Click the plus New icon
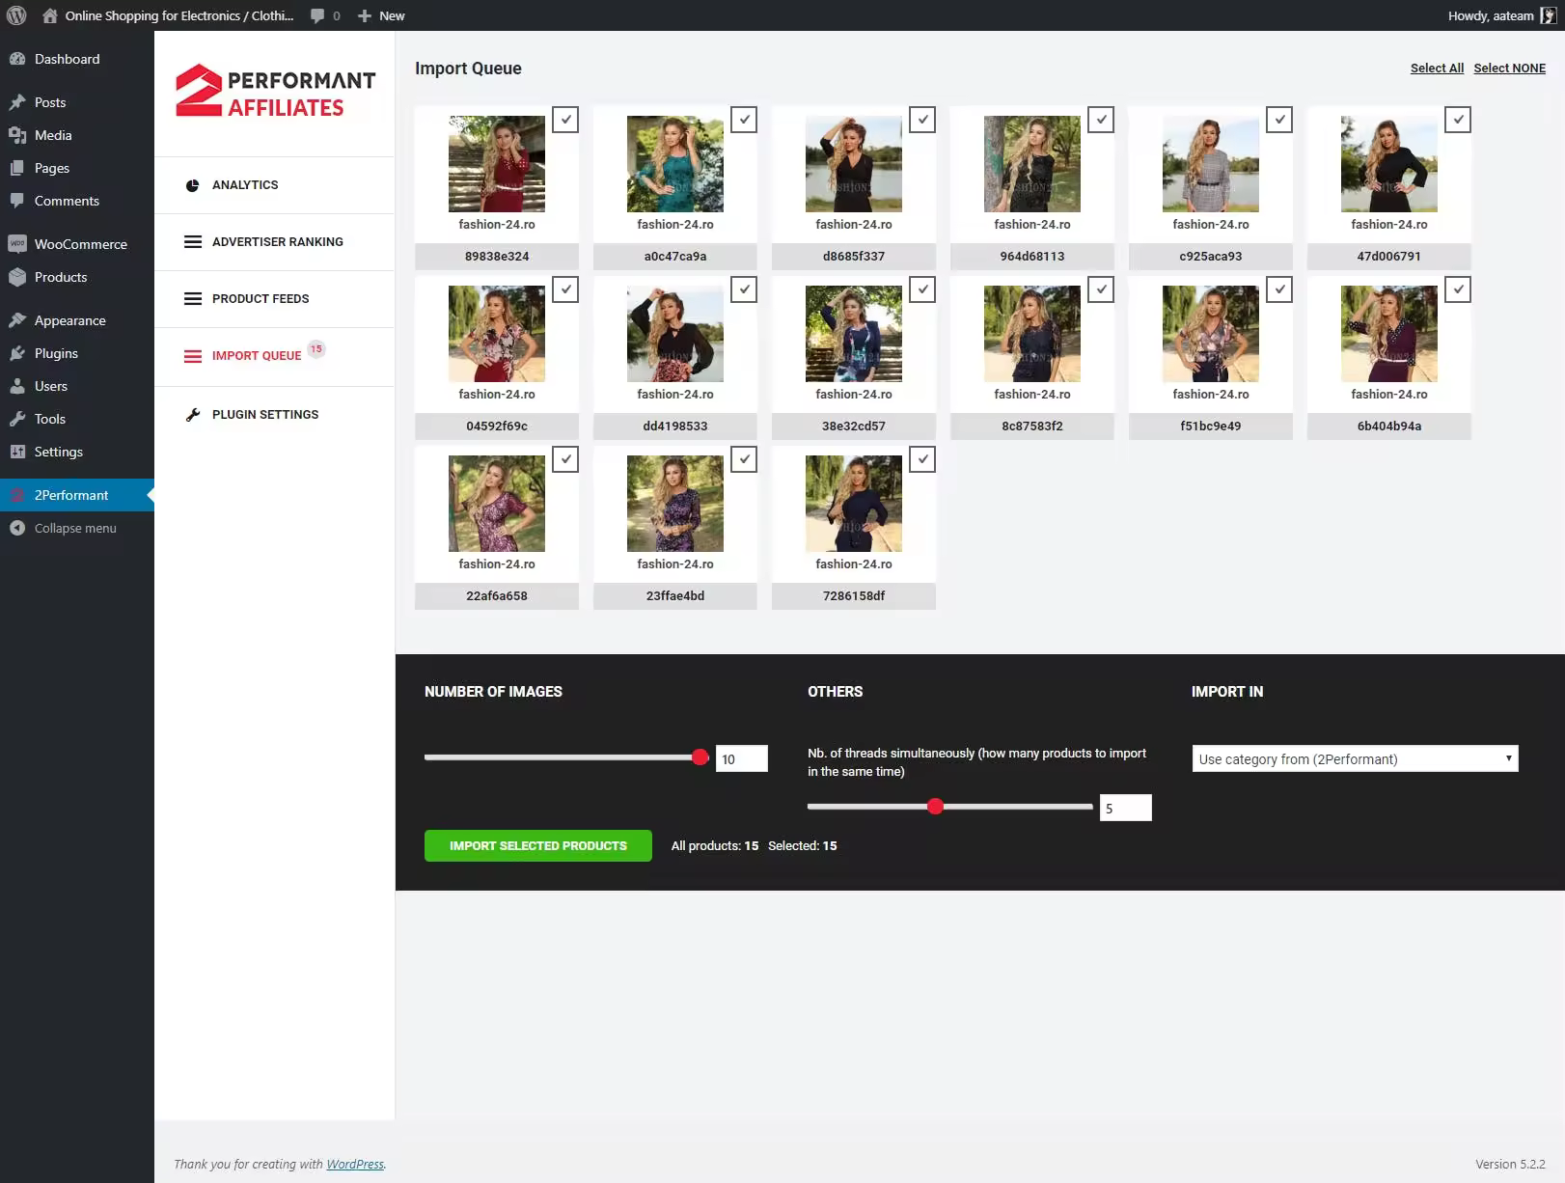 tap(365, 15)
